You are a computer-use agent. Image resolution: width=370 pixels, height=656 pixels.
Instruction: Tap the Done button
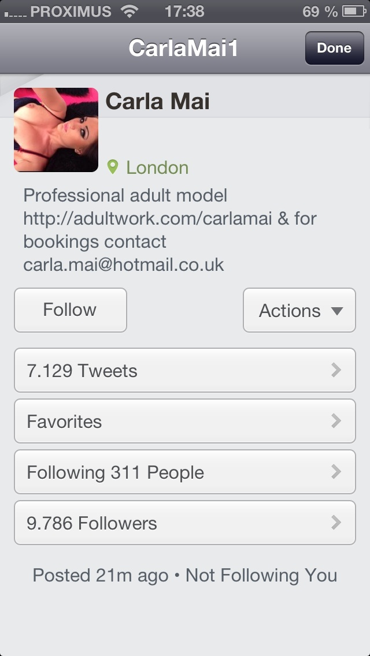334,48
